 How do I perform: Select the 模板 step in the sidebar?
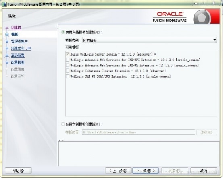[x=15, y=34]
